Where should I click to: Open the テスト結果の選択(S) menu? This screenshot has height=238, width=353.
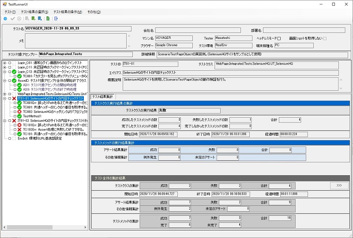coord(34,12)
